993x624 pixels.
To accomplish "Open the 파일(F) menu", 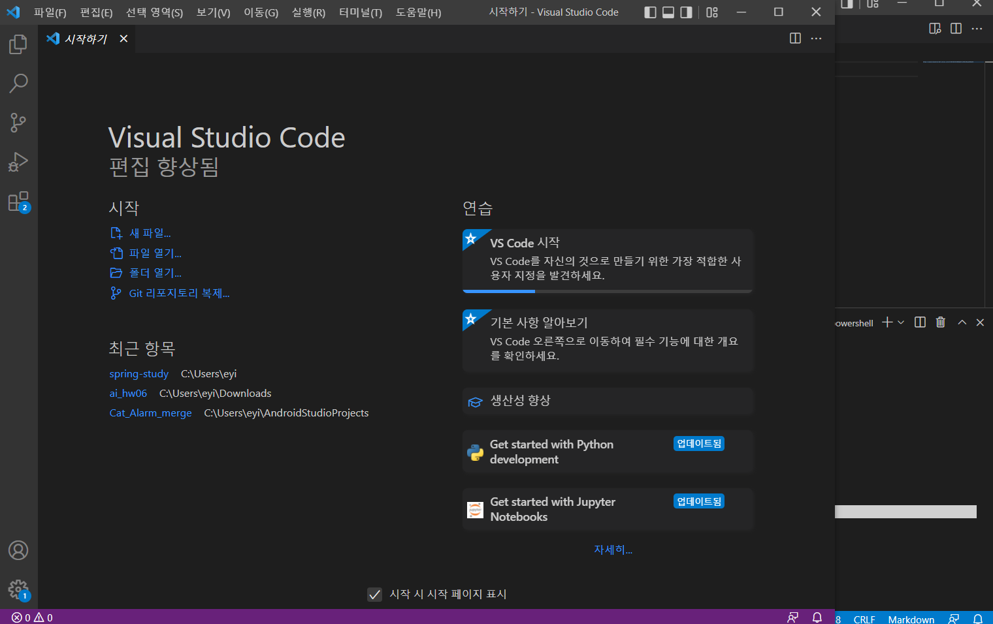I will point(50,12).
